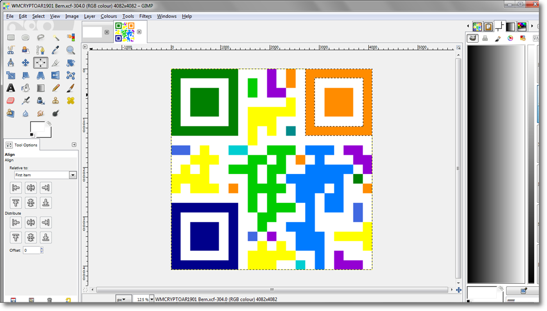Show earlier dock tabs with left arrow
Screen dimensions: 547x311
[x=468, y=26]
